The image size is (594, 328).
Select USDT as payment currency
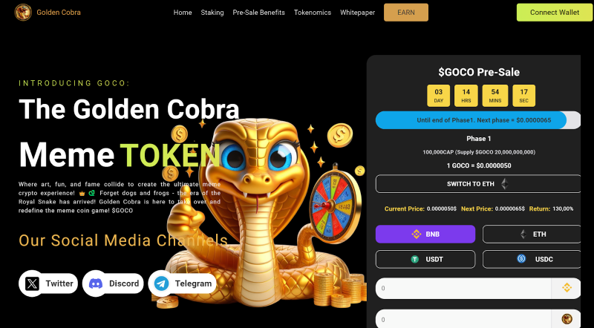425,259
